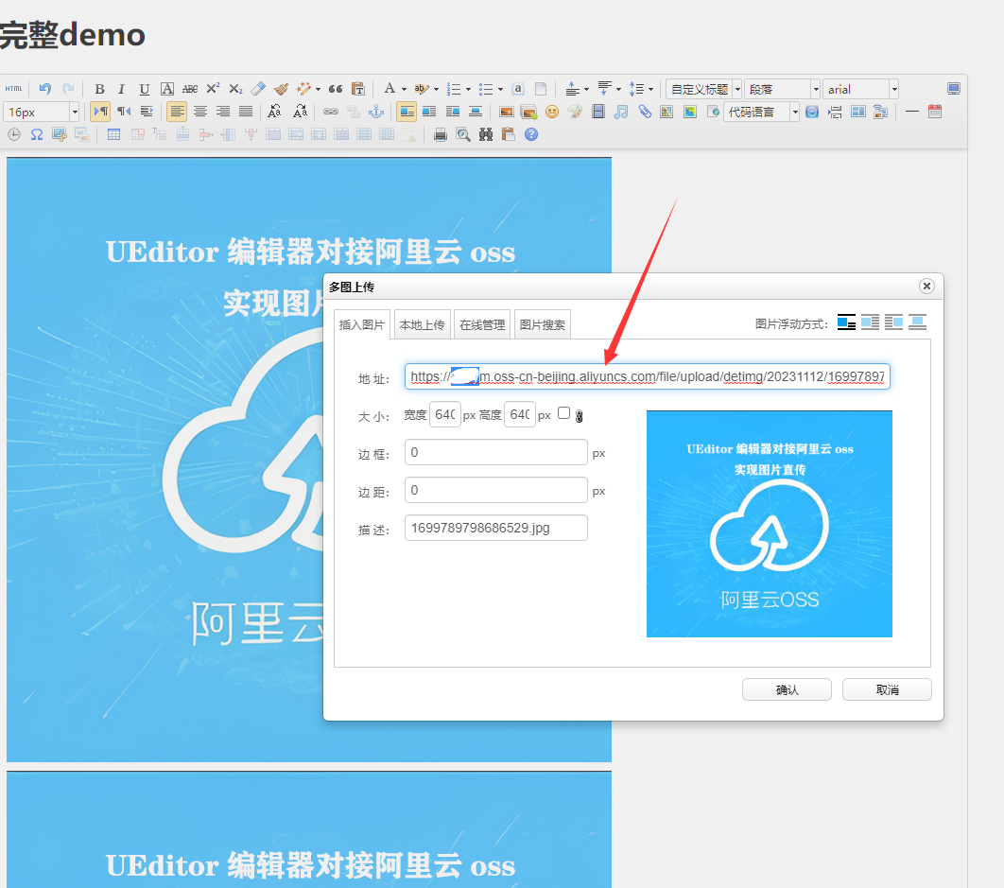
Task: Insert blockquote with quote icon
Action: pyautogui.click(x=336, y=89)
